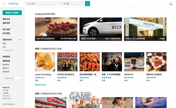Viewport: 176px width, 108px height.
Task: Open the 中文繁體 (台灣) language dropdown
Action: tap(12, 78)
